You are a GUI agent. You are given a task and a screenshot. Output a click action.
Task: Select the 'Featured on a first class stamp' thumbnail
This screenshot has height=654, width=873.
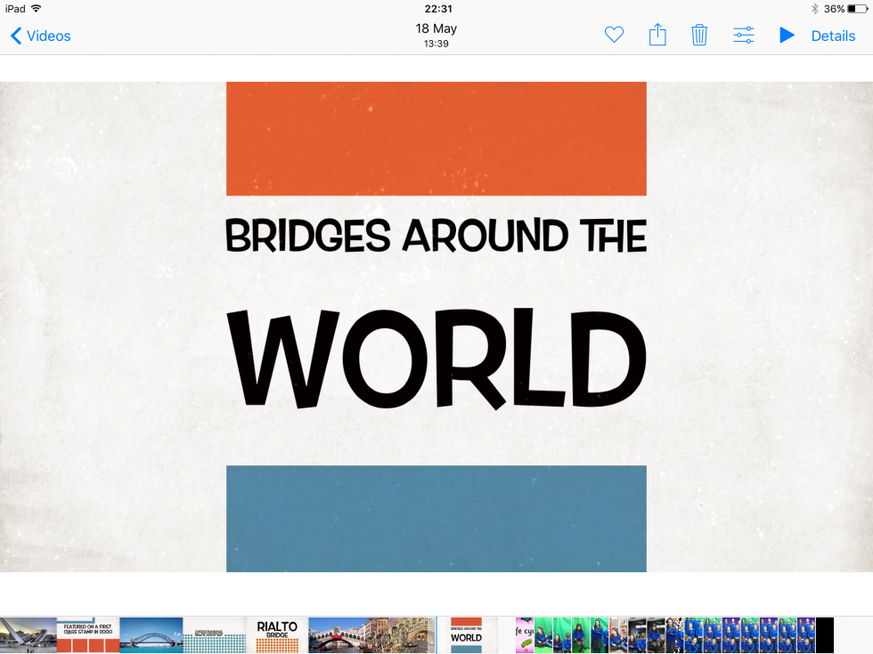click(x=88, y=635)
